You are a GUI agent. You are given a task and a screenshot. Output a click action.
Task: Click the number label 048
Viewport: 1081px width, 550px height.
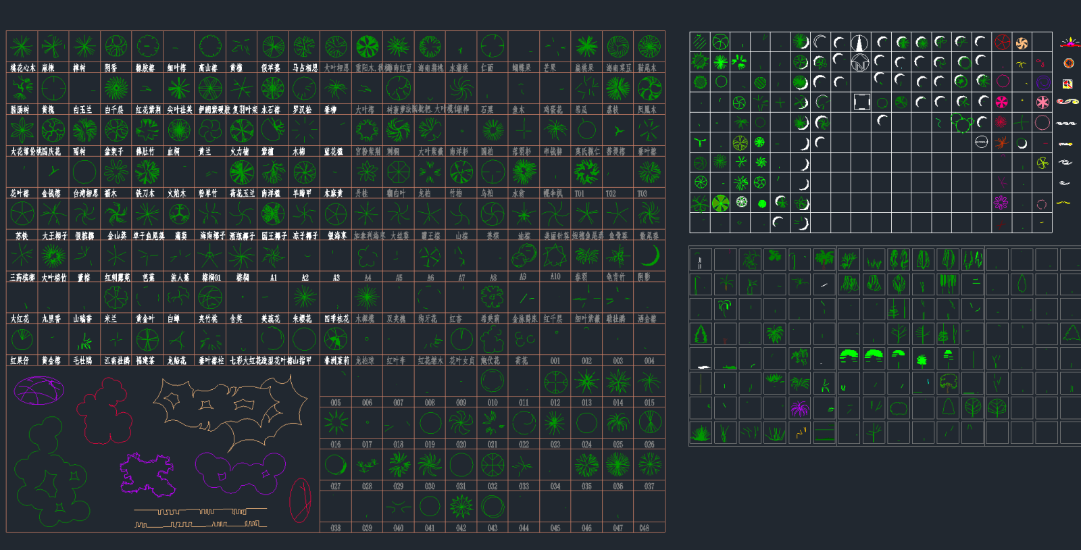(645, 528)
